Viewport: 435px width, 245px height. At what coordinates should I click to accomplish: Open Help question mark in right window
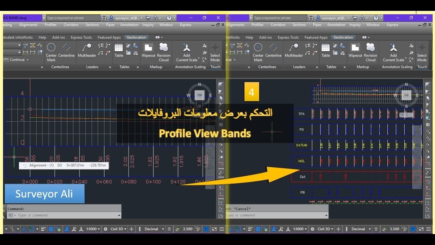click(x=376, y=18)
